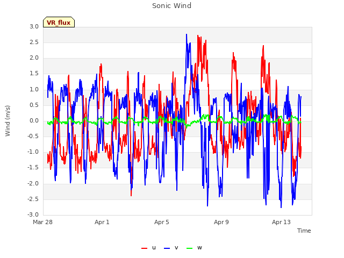The width and height of the screenshot is (344, 258).
Task: Click the -1.0 y-axis tick label
Action: [33, 152]
